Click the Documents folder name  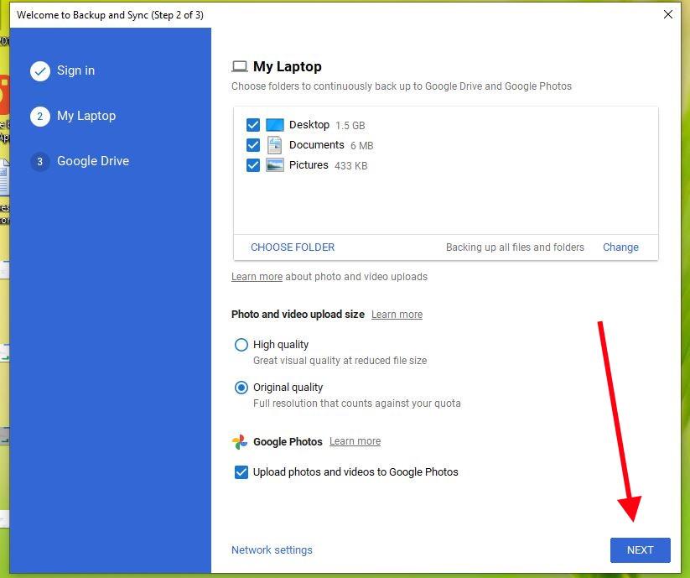316,145
